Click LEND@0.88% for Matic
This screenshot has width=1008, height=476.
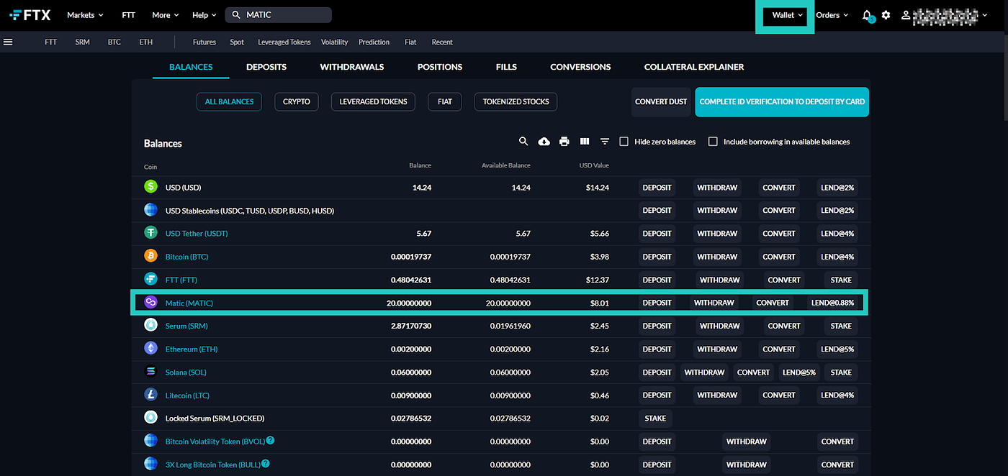(832, 303)
